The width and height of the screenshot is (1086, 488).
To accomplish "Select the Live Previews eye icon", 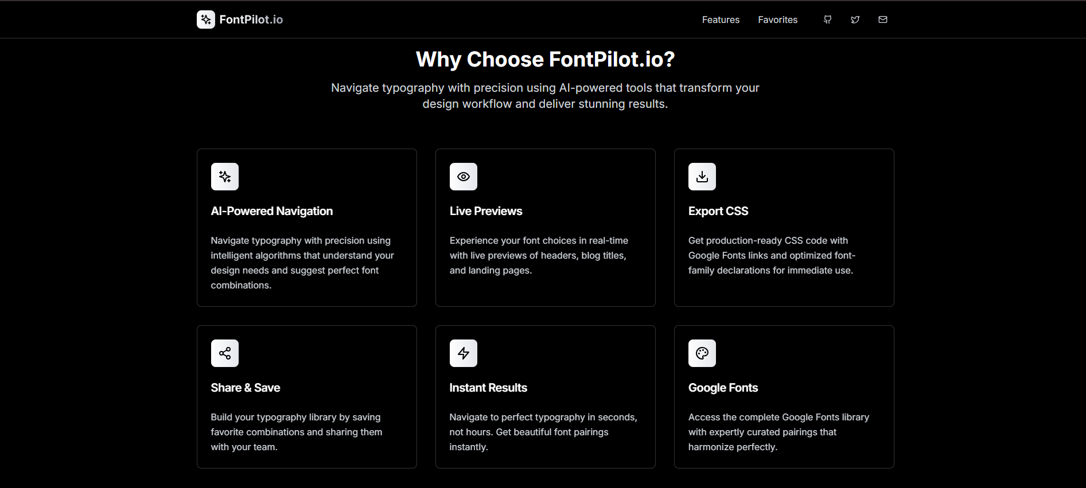I will point(463,177).
